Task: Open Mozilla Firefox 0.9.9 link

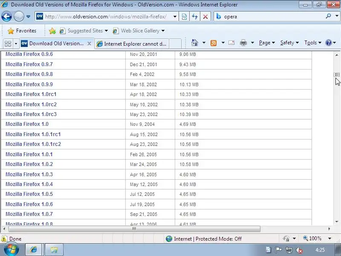Action: click(29, 84)
